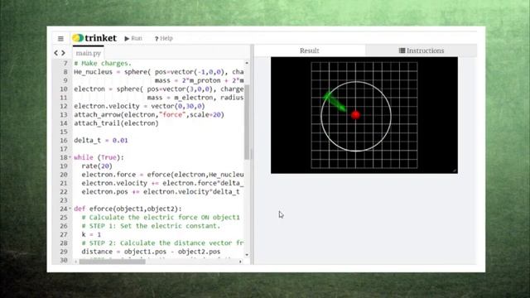Click the line 'rate(20)'
This screenshot has width=530, height=298.
[97, 166]
